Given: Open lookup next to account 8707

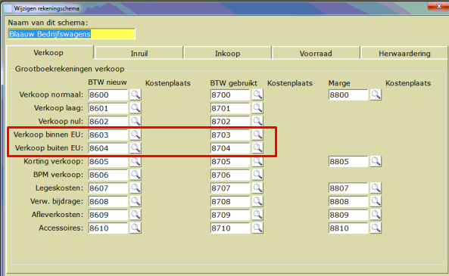Looking at the screenshot, I should 257,188.
